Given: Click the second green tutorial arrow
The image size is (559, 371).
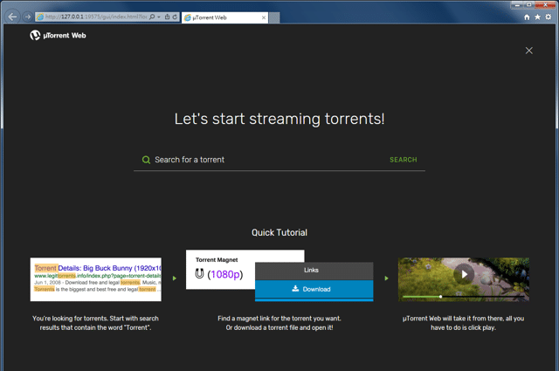Looking at the screenshot, I should click(x=386, y=278).
